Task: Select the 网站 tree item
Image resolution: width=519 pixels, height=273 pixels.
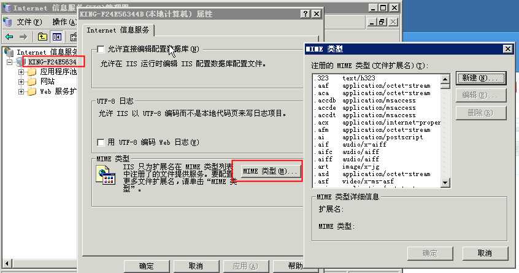Action: coord(47,82)
